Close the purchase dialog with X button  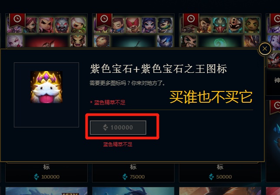(265, 49)
